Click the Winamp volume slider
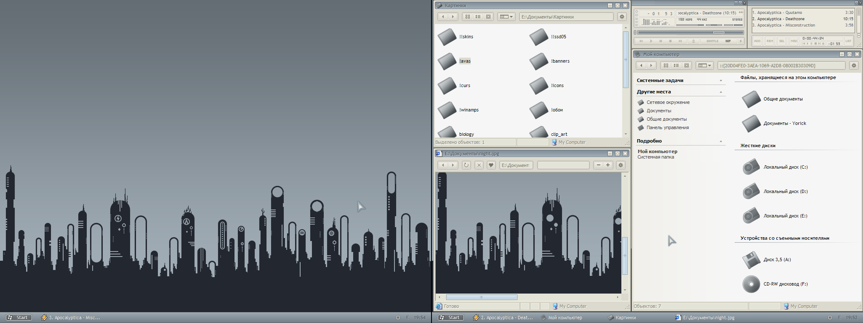 click(x=690, y=25)
